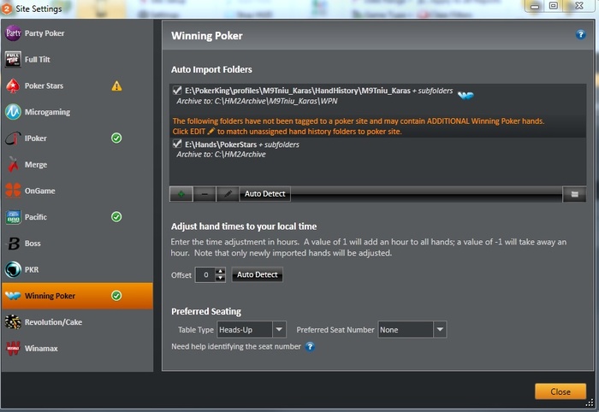Select OnGame clover icon
The width and height of the screenshot is (599, 412).
13,191
